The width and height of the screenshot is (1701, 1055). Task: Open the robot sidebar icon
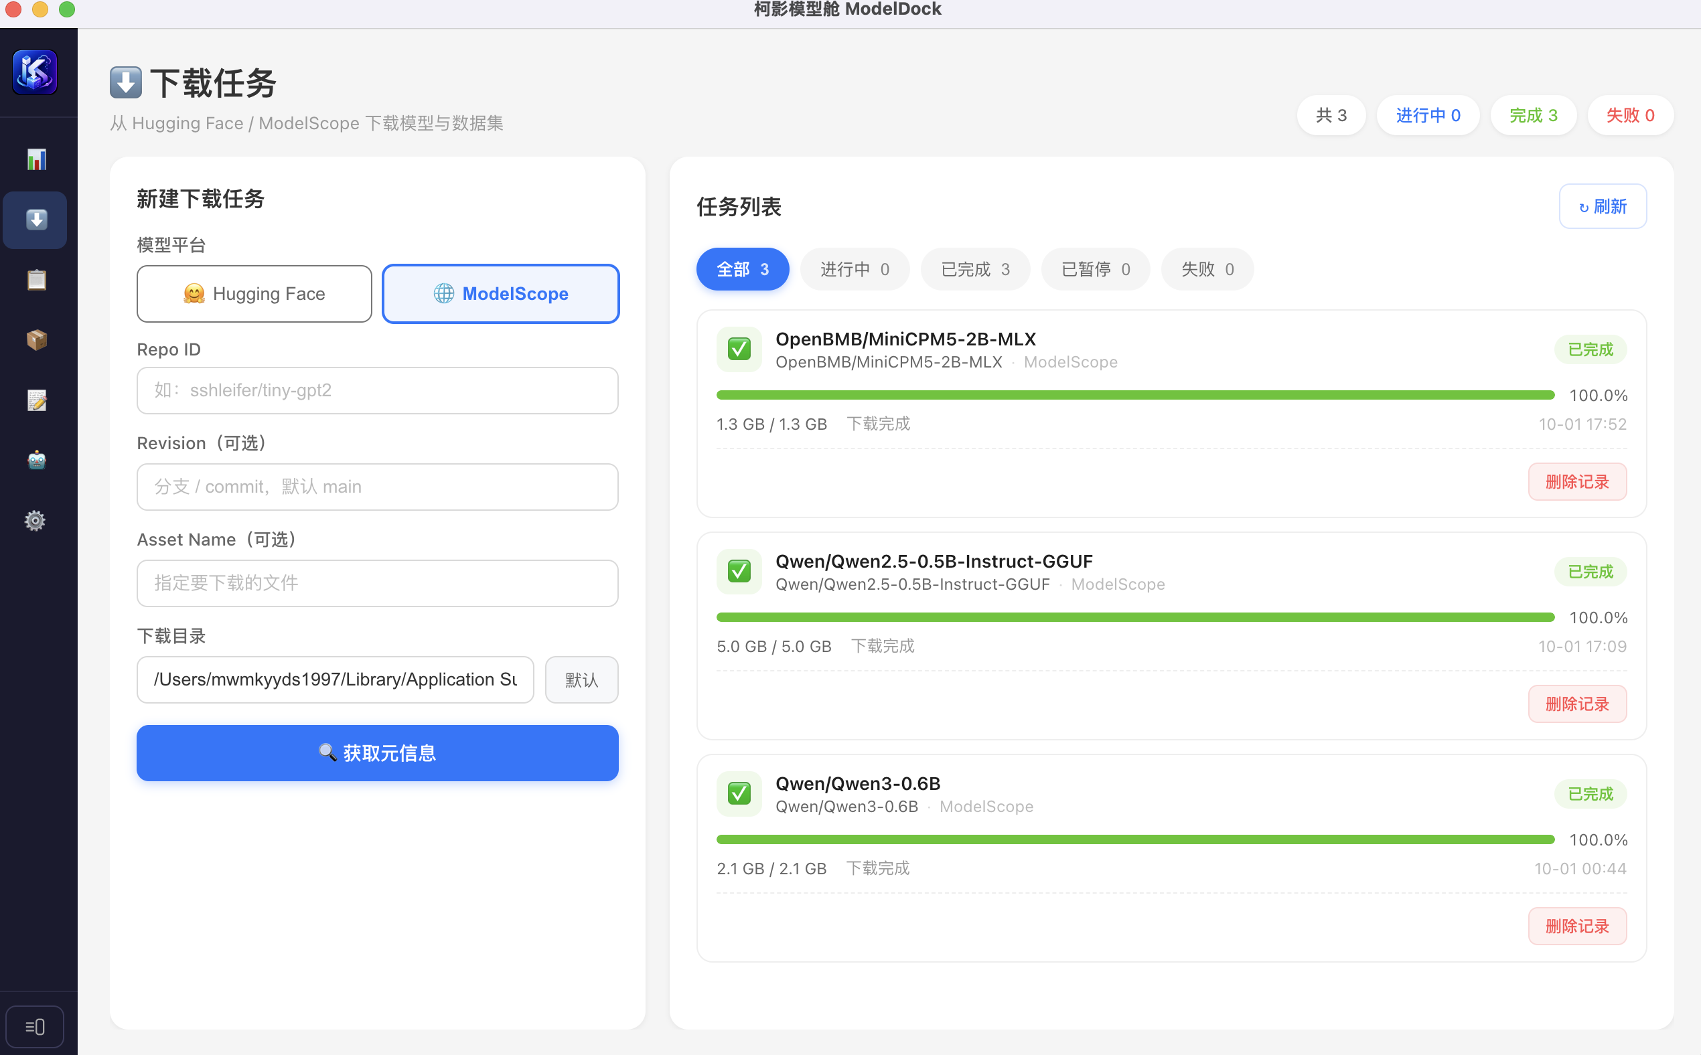click(x=36, y=460)
